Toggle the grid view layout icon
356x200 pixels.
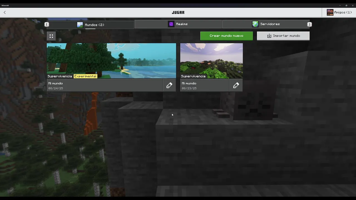(51, 36)
